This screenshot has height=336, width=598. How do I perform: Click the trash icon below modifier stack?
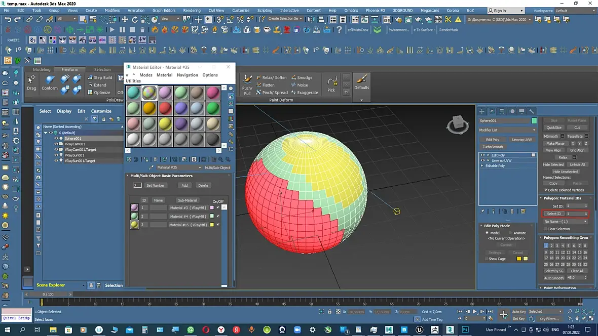click(x=512, y=212)
